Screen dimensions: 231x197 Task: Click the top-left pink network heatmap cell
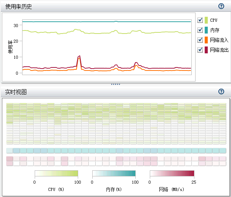pyautogui.click(x=10, y=159)
